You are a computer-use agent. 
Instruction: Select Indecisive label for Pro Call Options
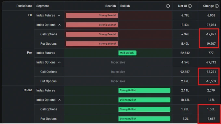pyautogui.click(x=118, y=72)
